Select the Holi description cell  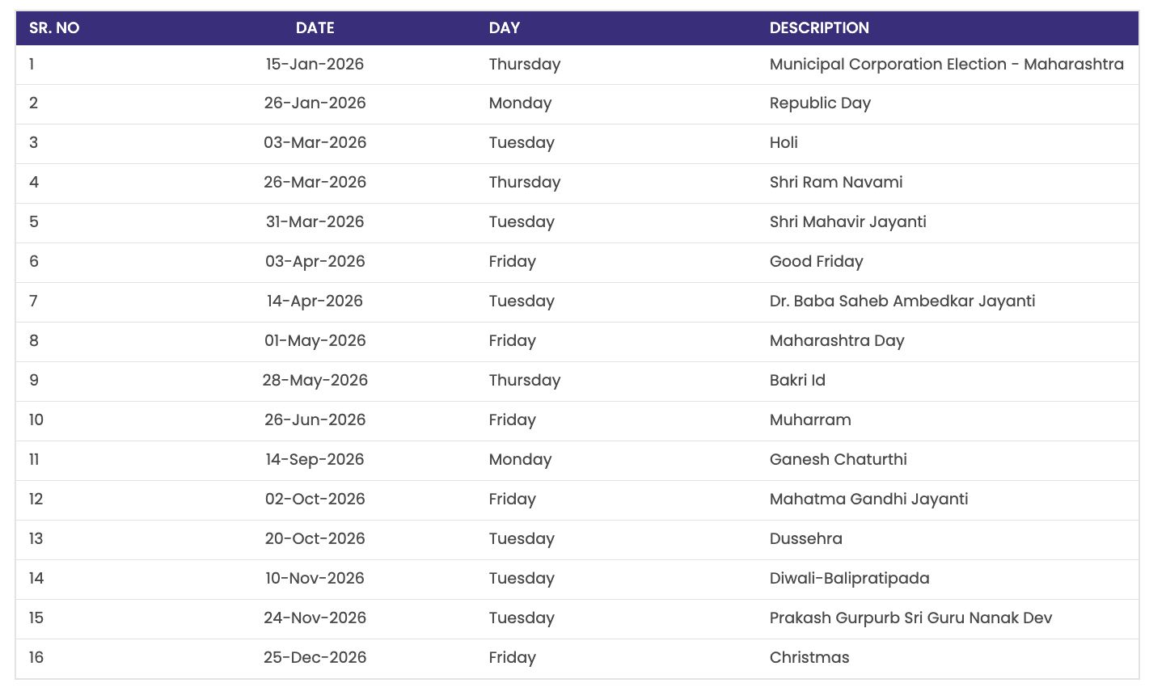[x=784, y=142]
